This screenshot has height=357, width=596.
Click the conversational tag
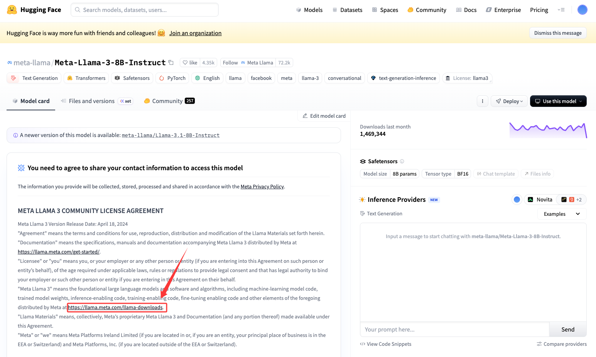coord(344,78)
